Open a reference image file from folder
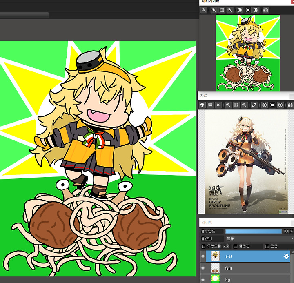 (210, 105)
